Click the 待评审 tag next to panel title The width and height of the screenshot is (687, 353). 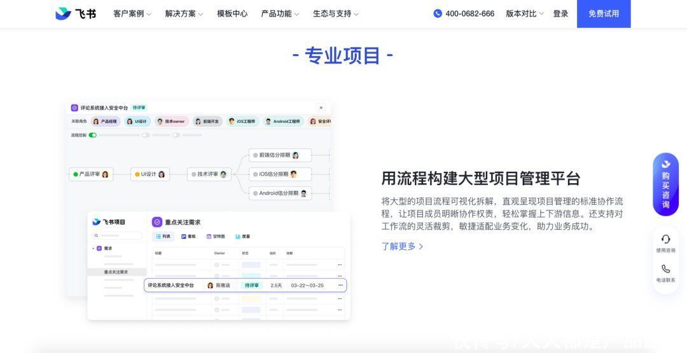pos(139,107)
